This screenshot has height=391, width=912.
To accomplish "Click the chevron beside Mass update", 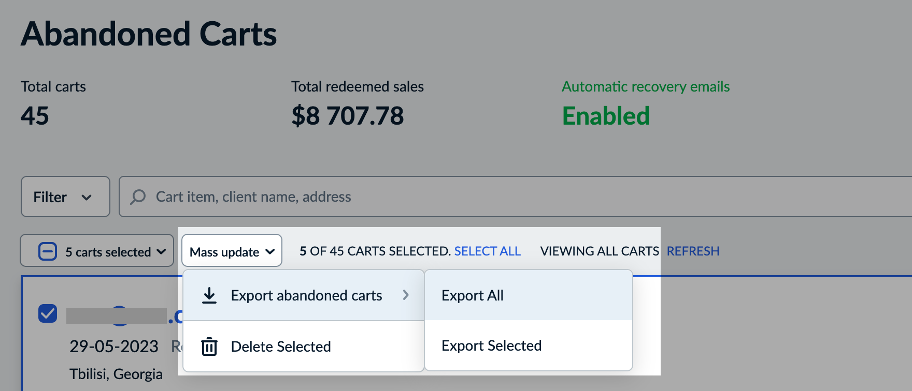I will pos(270,251).
